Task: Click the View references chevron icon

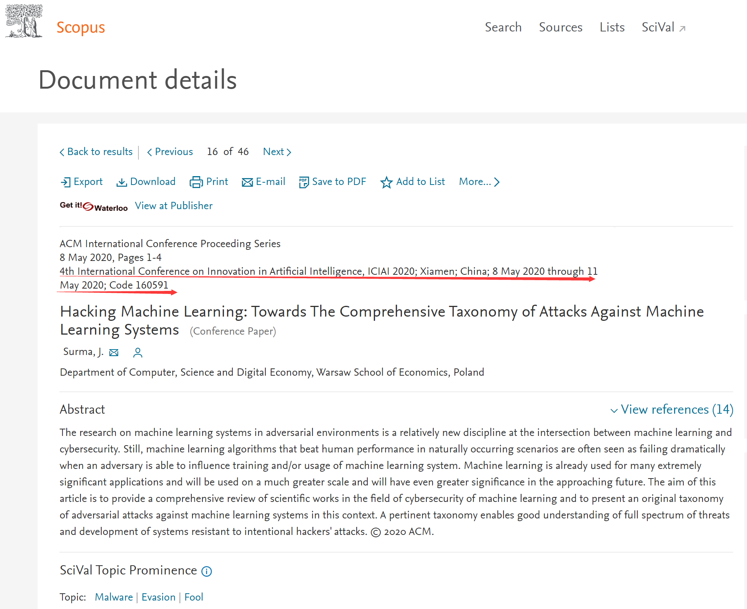Action: (x=614, y=411)
